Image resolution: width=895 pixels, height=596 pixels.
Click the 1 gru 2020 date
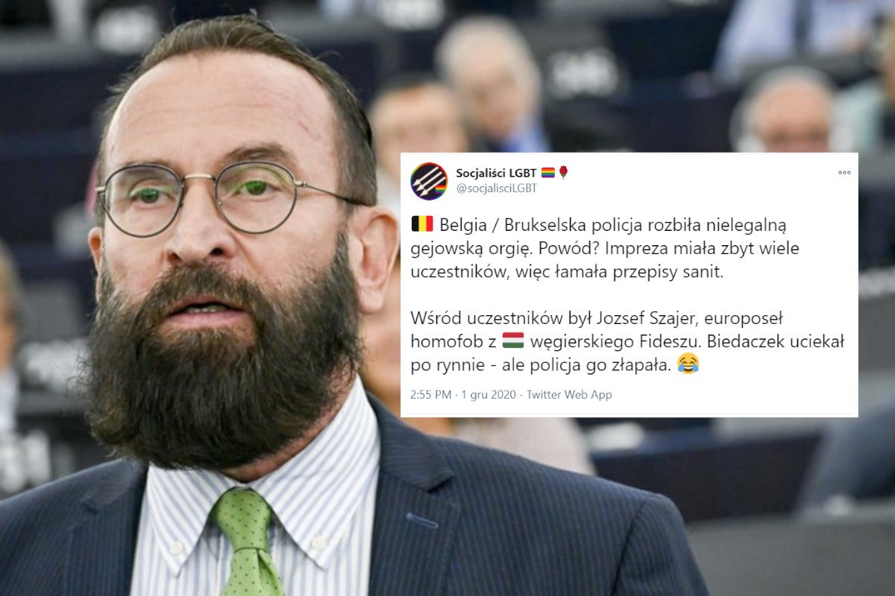(488, 395)
